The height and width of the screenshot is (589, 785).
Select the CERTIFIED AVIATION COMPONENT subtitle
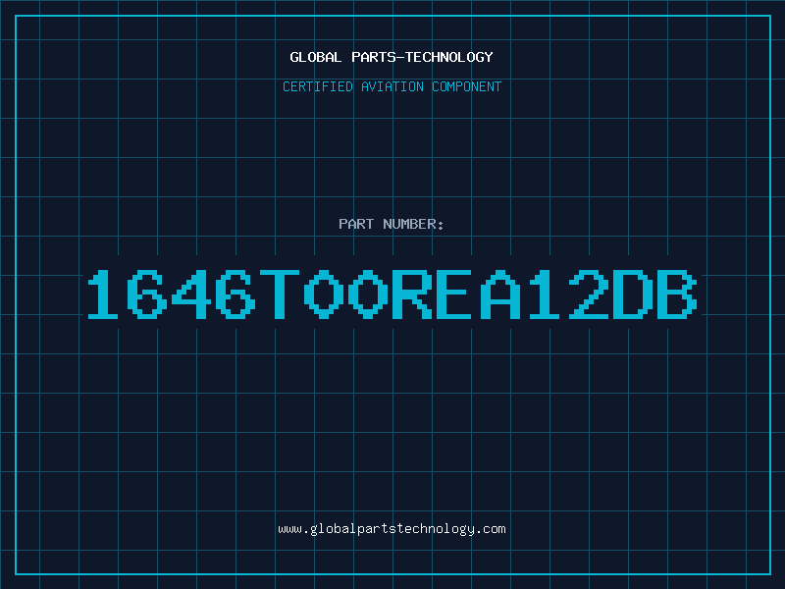[x=392, y=86]
